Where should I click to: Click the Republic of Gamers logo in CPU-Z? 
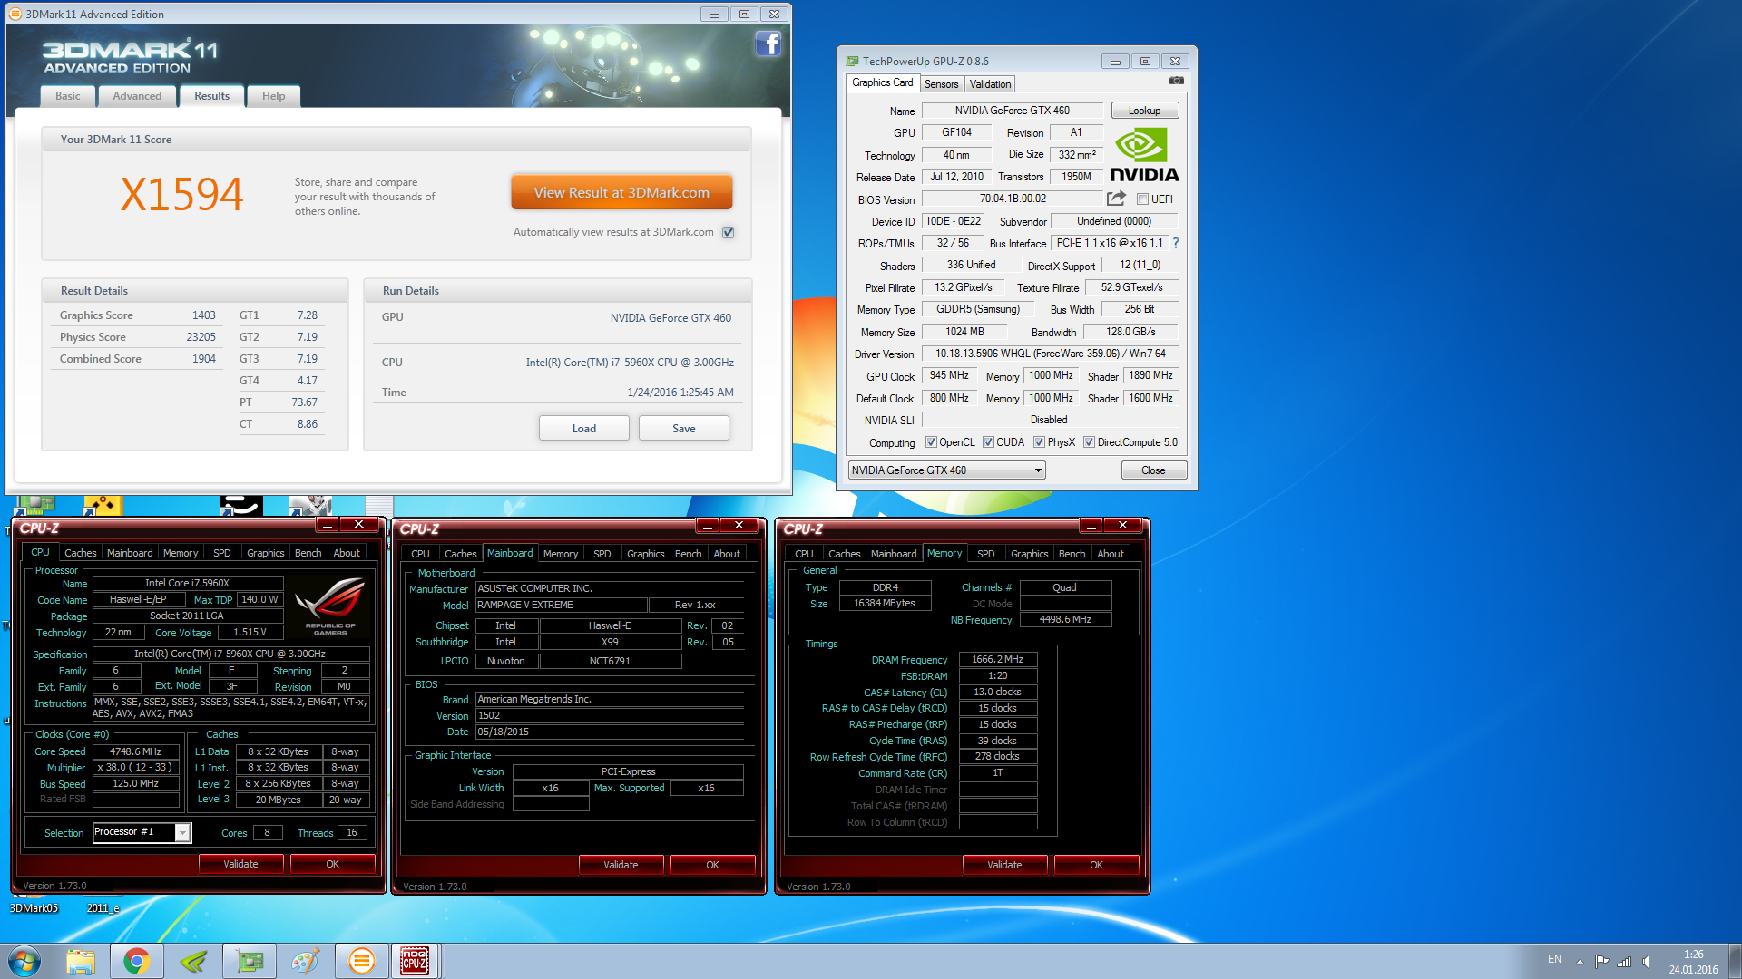(x=330, y=606)
